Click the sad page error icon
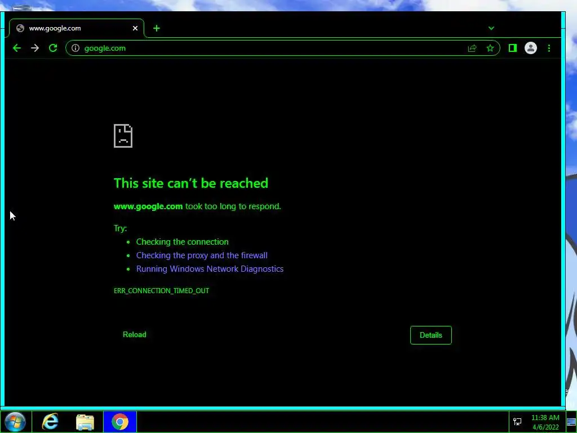Image resolution: width=577 pixels, height=433 pixels. click(123, 136)
